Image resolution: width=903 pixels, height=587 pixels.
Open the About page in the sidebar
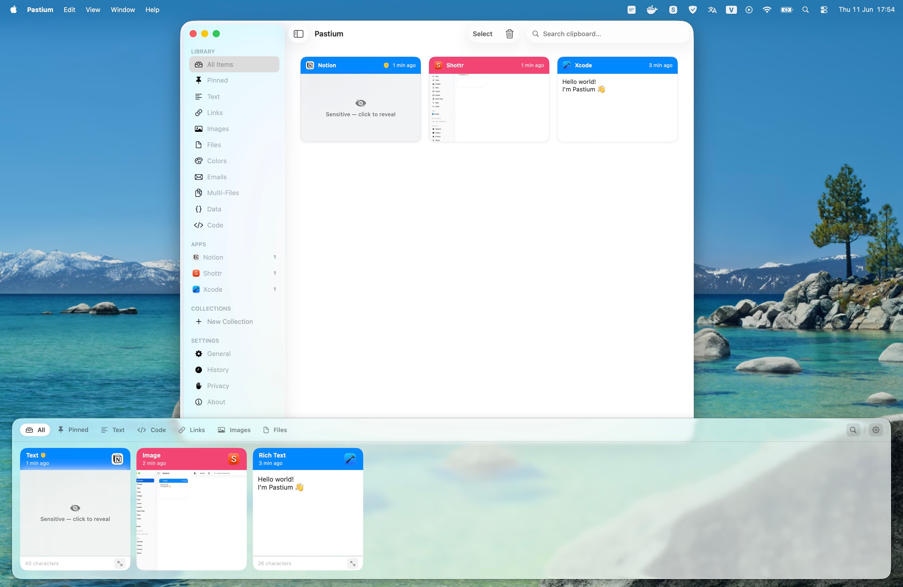(x=234, y=402)
